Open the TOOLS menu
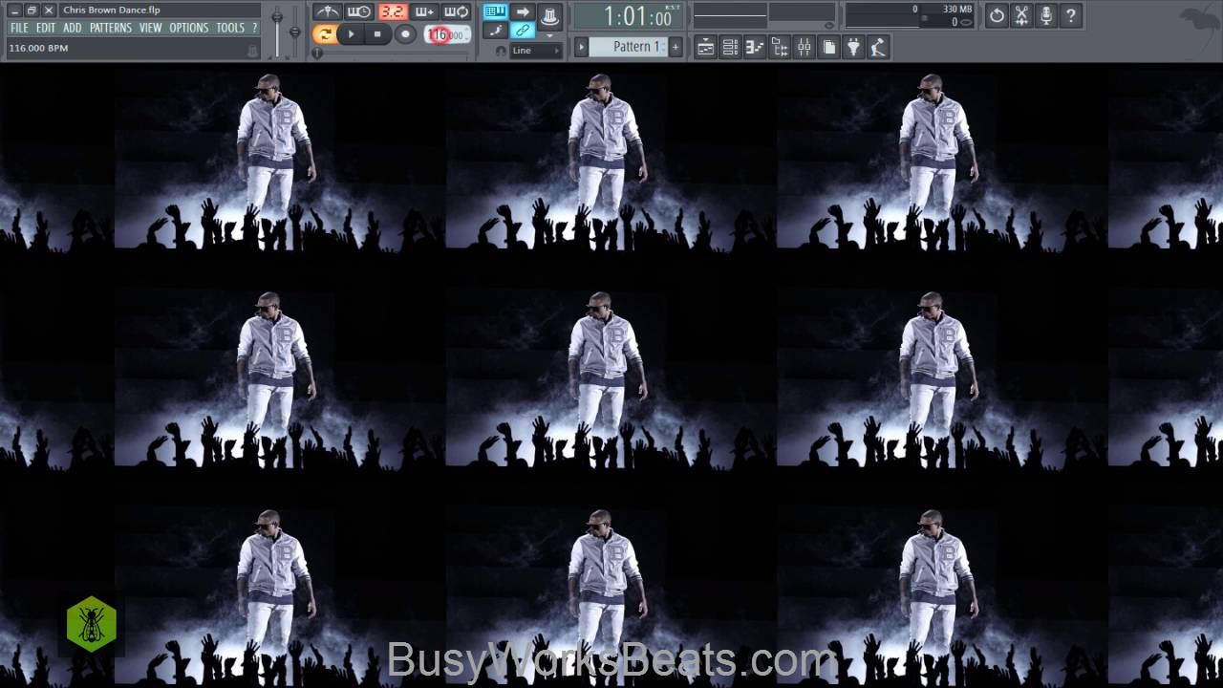Screen dimensions: 1223x688 coord(230,28)
